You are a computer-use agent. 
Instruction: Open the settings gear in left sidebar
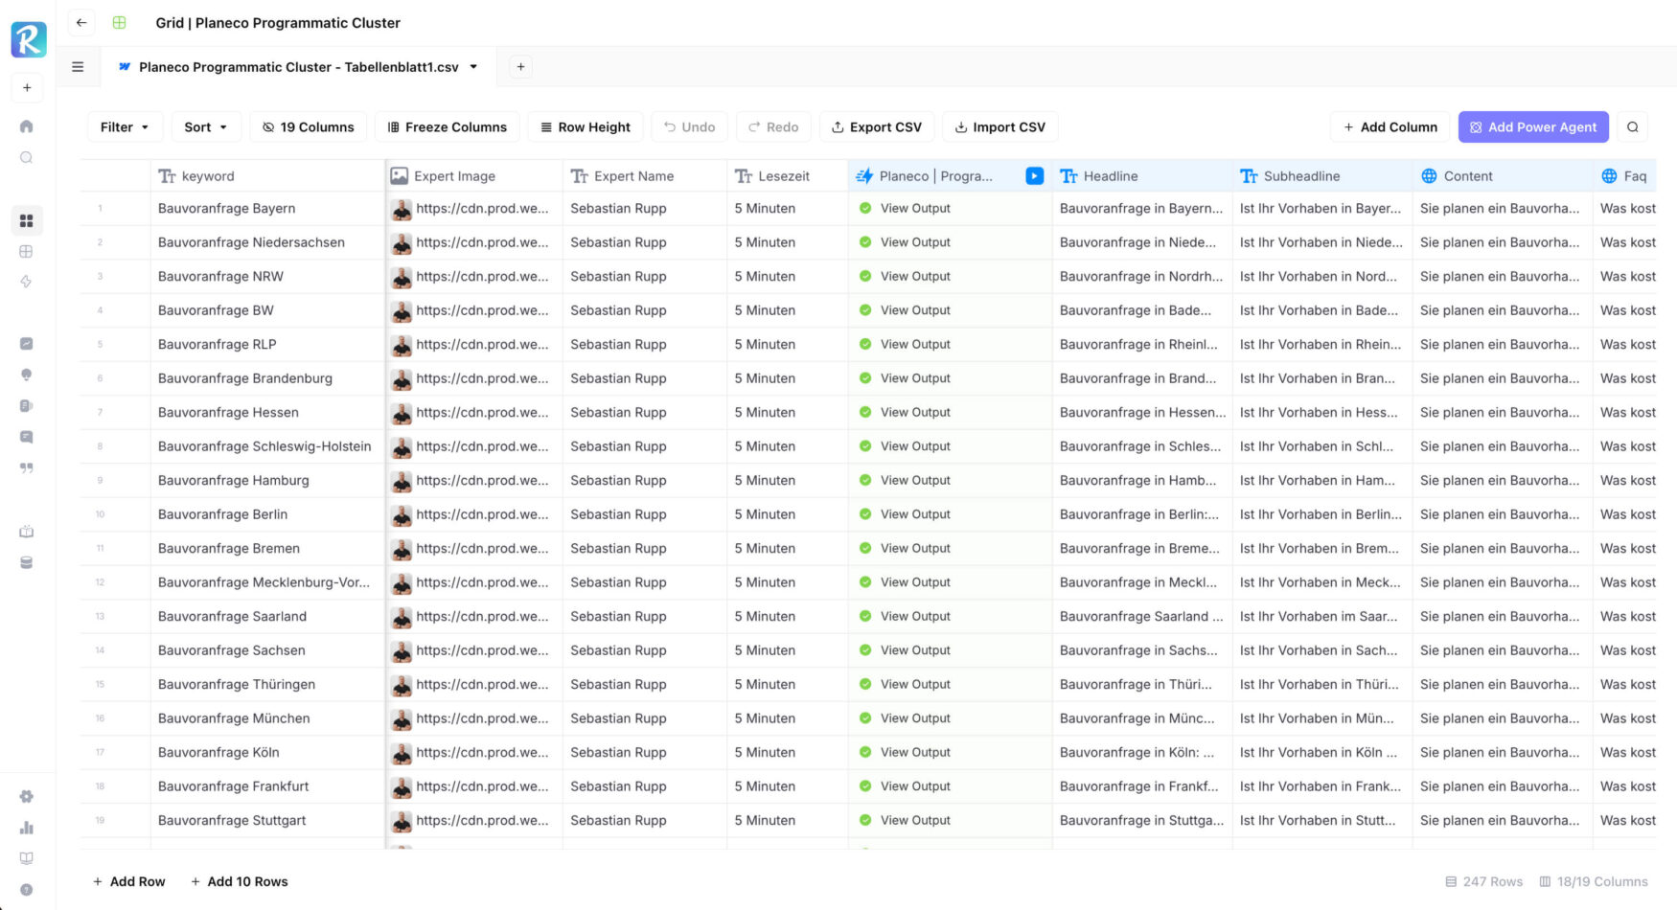[x=27, y=797]
